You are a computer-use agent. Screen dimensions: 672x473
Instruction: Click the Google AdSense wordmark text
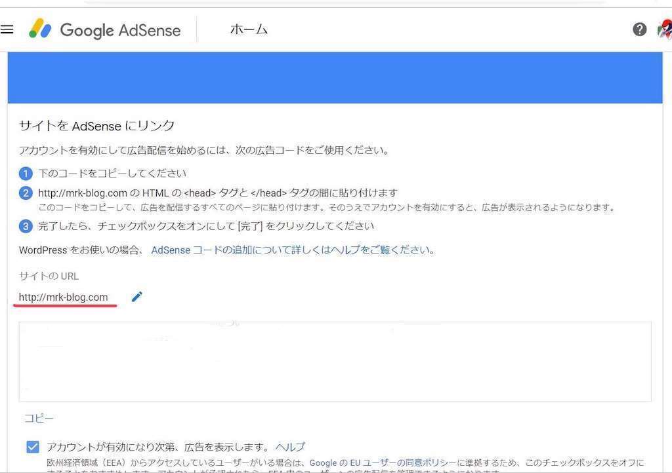click(121, 30)
